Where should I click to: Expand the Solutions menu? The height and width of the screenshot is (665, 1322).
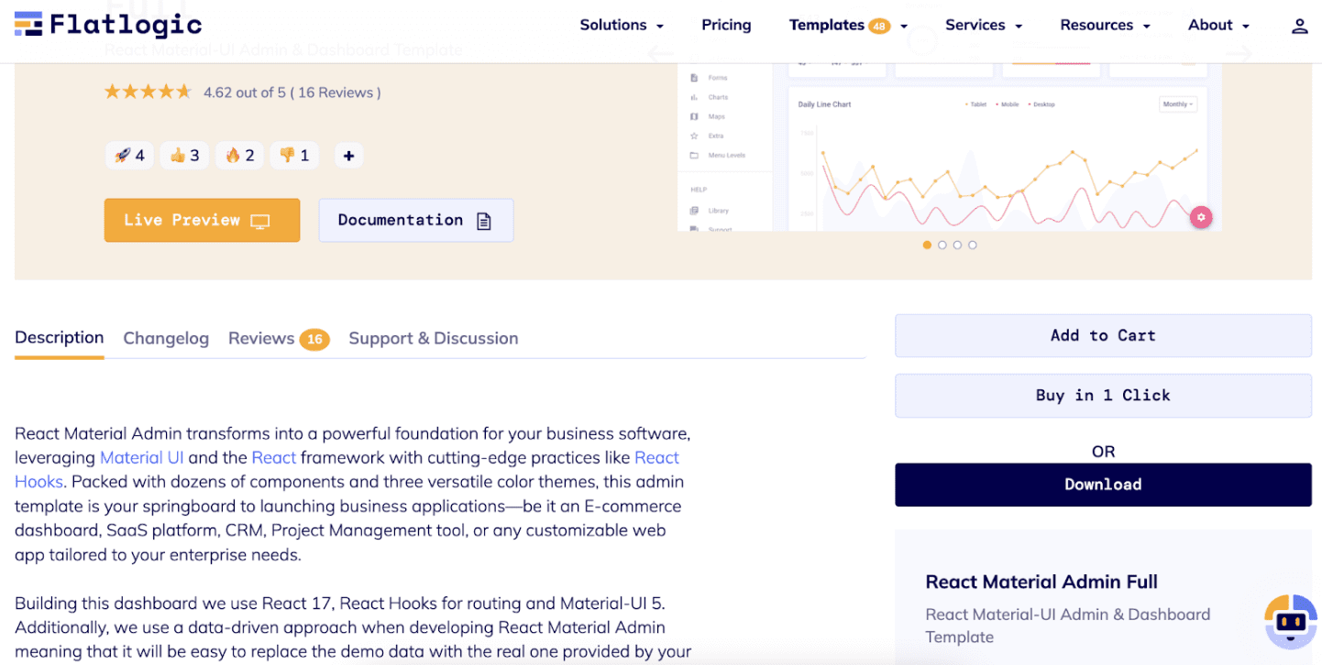(622, 26)
